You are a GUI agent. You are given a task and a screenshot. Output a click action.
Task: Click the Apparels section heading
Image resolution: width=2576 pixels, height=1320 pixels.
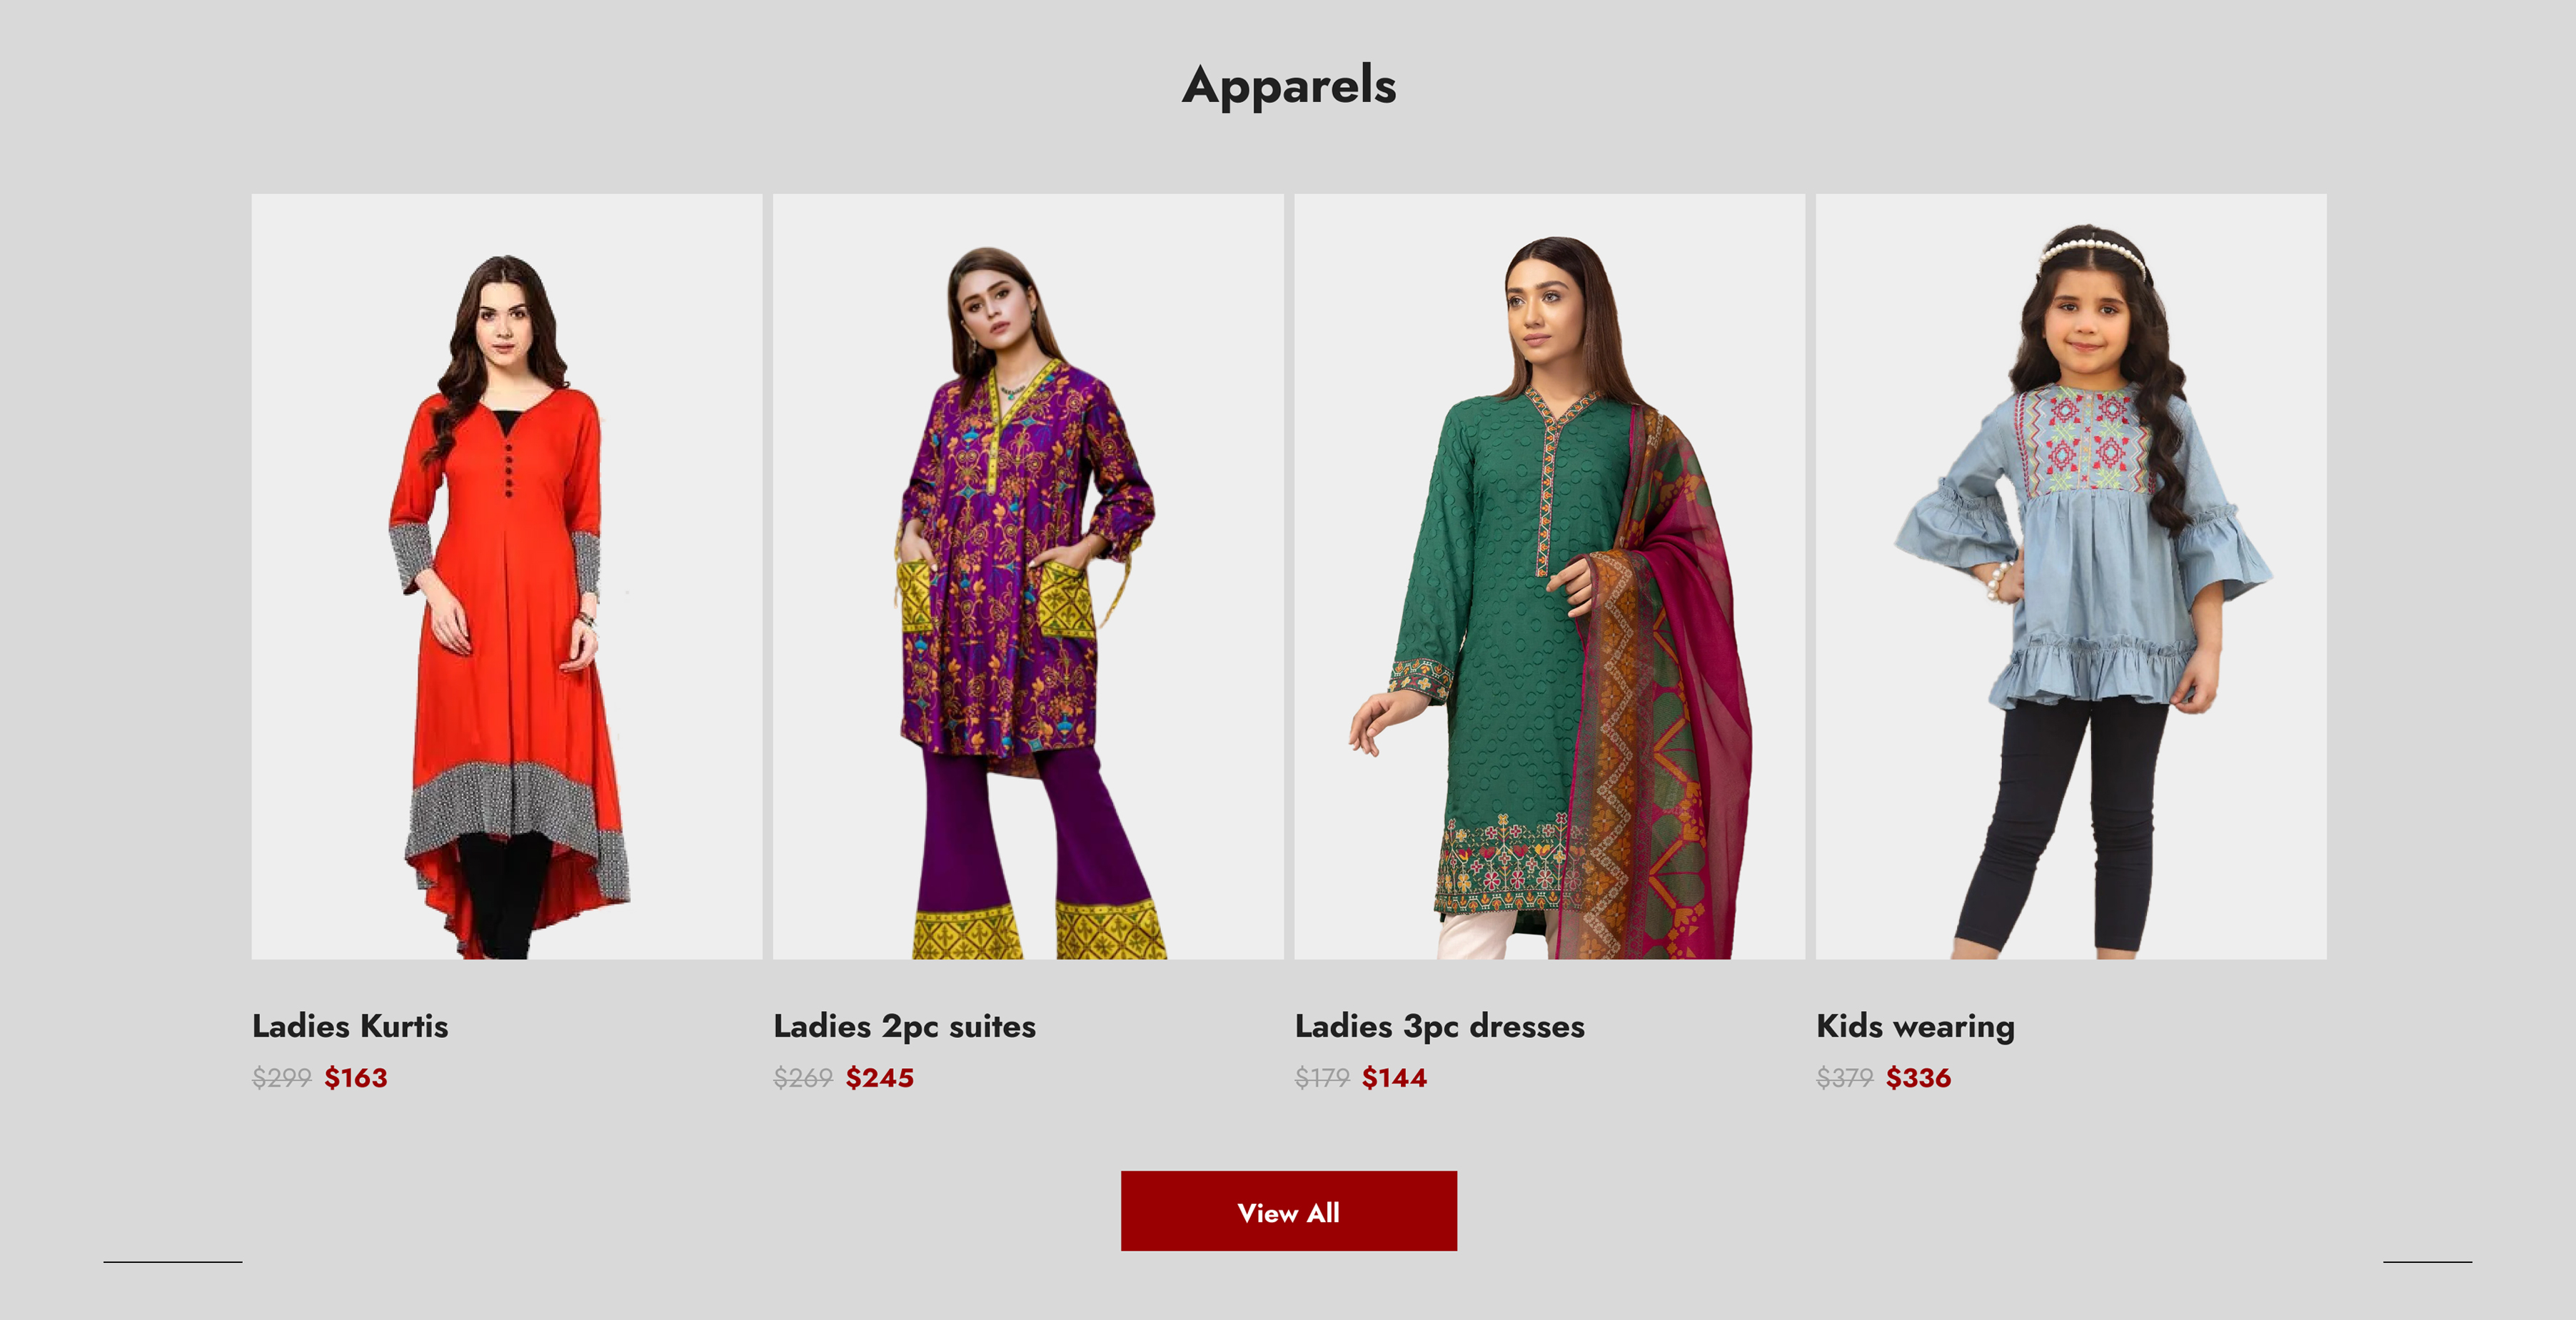pyautogui.click(x=1288, y=86)
